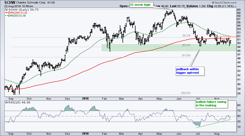
Task: Click the 22-Aug-2018 10:56am timestamp
Action: [19, 6]
